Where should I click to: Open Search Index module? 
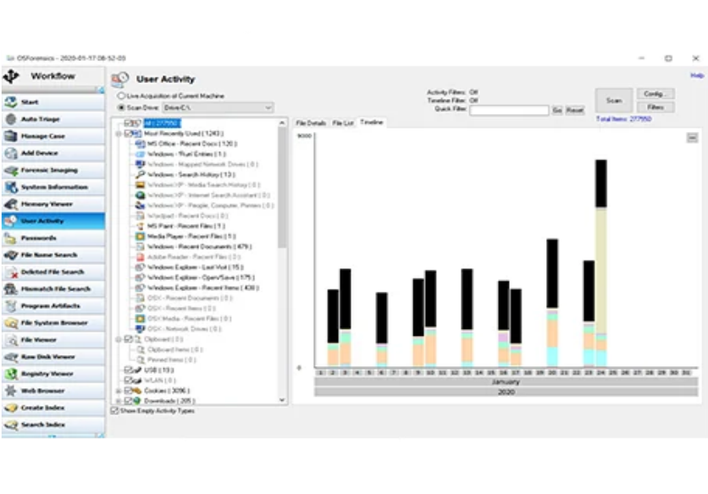pos(53,425)
